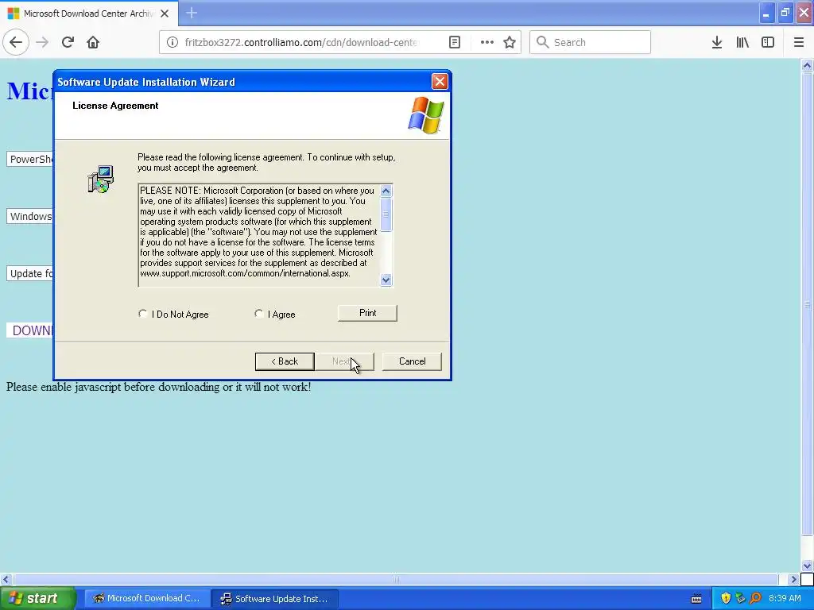Click horizontal scrollbar left arrow
Viewport: 814px width, 610px height.
coord(6,579)
